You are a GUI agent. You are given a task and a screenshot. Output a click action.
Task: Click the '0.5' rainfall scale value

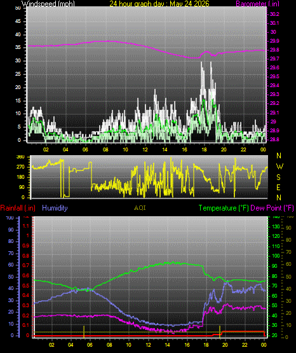point(26,286)
